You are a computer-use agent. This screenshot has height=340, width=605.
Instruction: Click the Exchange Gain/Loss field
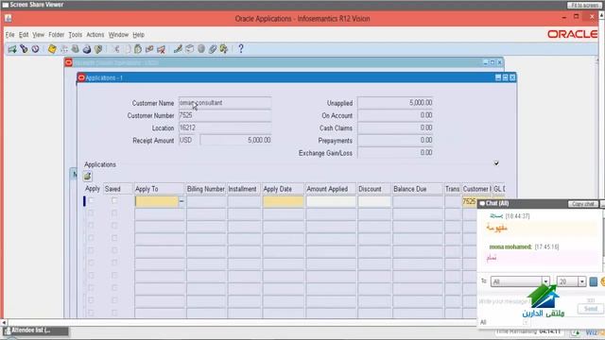click(x=395, y=153)
